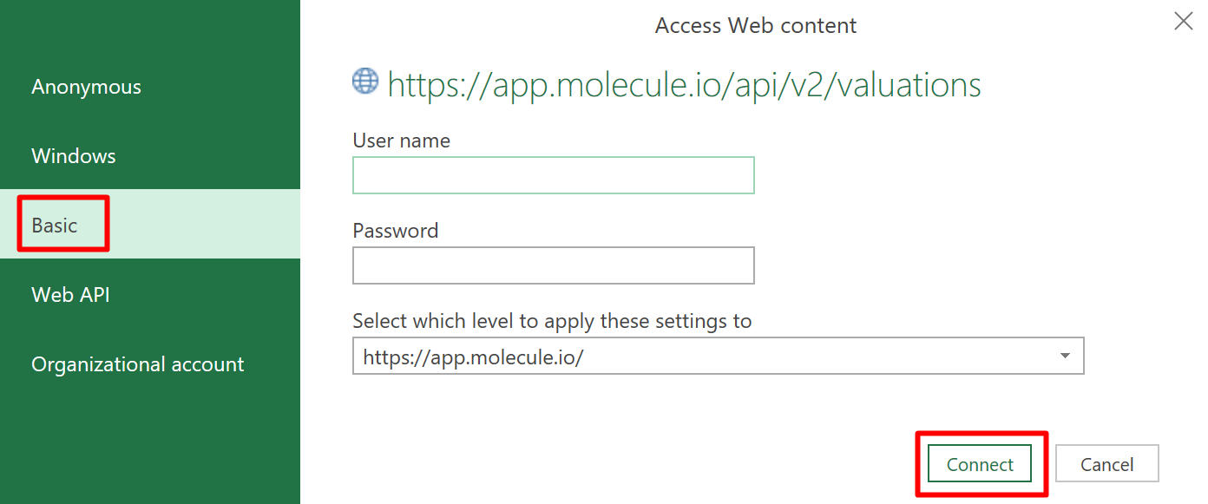
Task: Click the globe icon beside the URL
Action: (365, 82)
